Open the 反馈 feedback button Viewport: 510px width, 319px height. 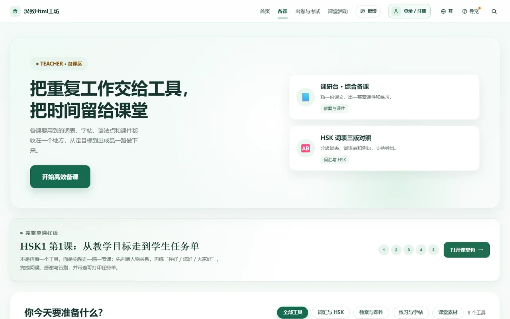click(368, 11)
